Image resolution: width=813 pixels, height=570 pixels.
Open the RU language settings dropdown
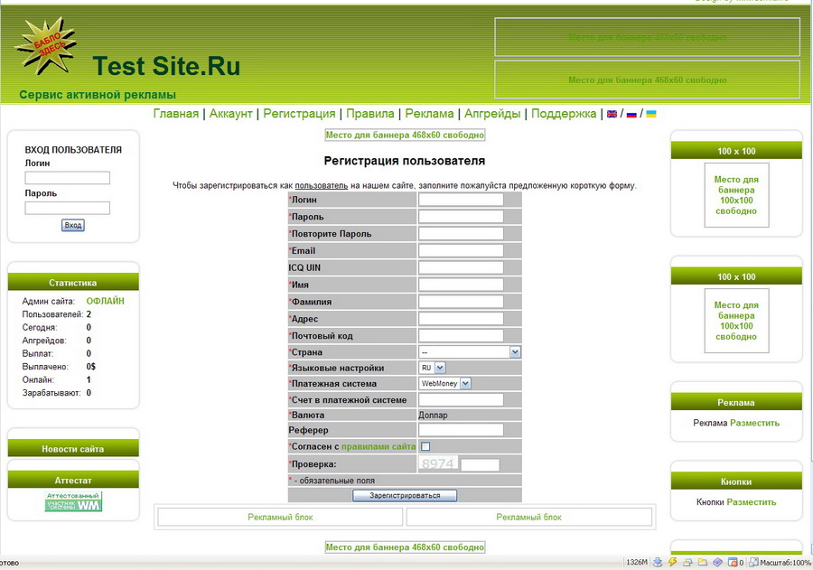click(x=432, y=368)
